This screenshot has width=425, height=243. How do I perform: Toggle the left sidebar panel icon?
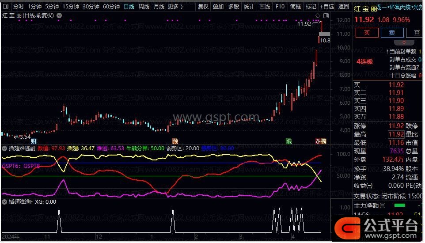click(x=5, y=6)
